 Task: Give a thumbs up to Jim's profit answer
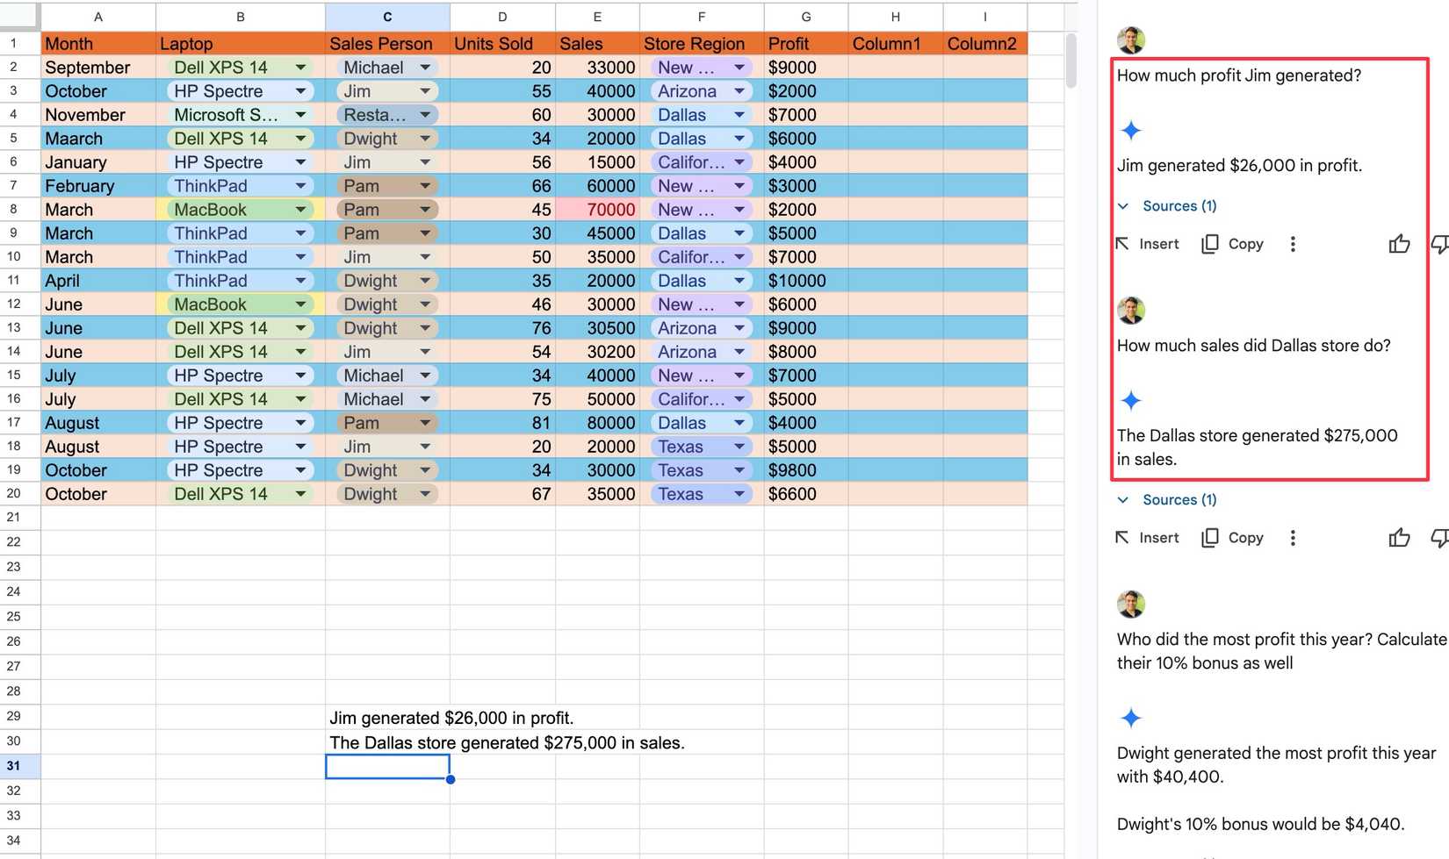[x=1399, y=244]
